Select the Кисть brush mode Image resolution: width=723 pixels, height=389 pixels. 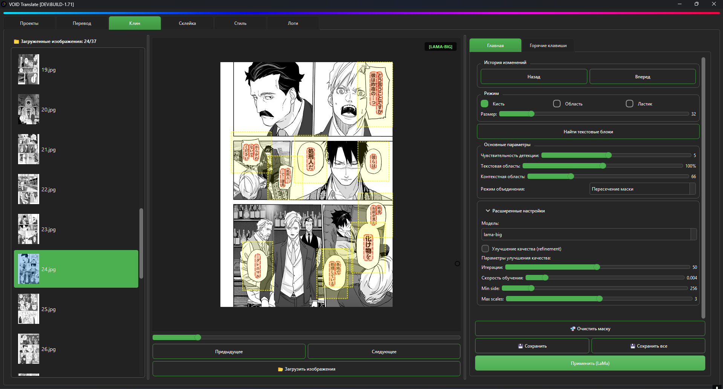point(485,104)
